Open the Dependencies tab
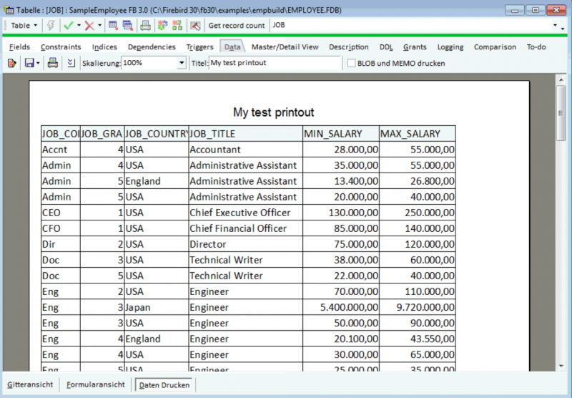 coord(152,47)
